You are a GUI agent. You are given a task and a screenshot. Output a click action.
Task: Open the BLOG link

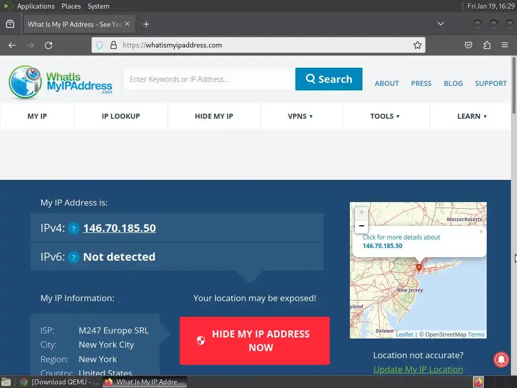click(x=453, y=83)
